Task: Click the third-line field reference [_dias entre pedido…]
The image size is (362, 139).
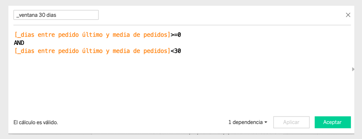Action: pos(92,51)
